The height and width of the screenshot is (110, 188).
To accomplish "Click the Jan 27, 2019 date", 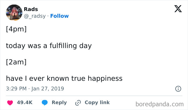I will 48,89.
